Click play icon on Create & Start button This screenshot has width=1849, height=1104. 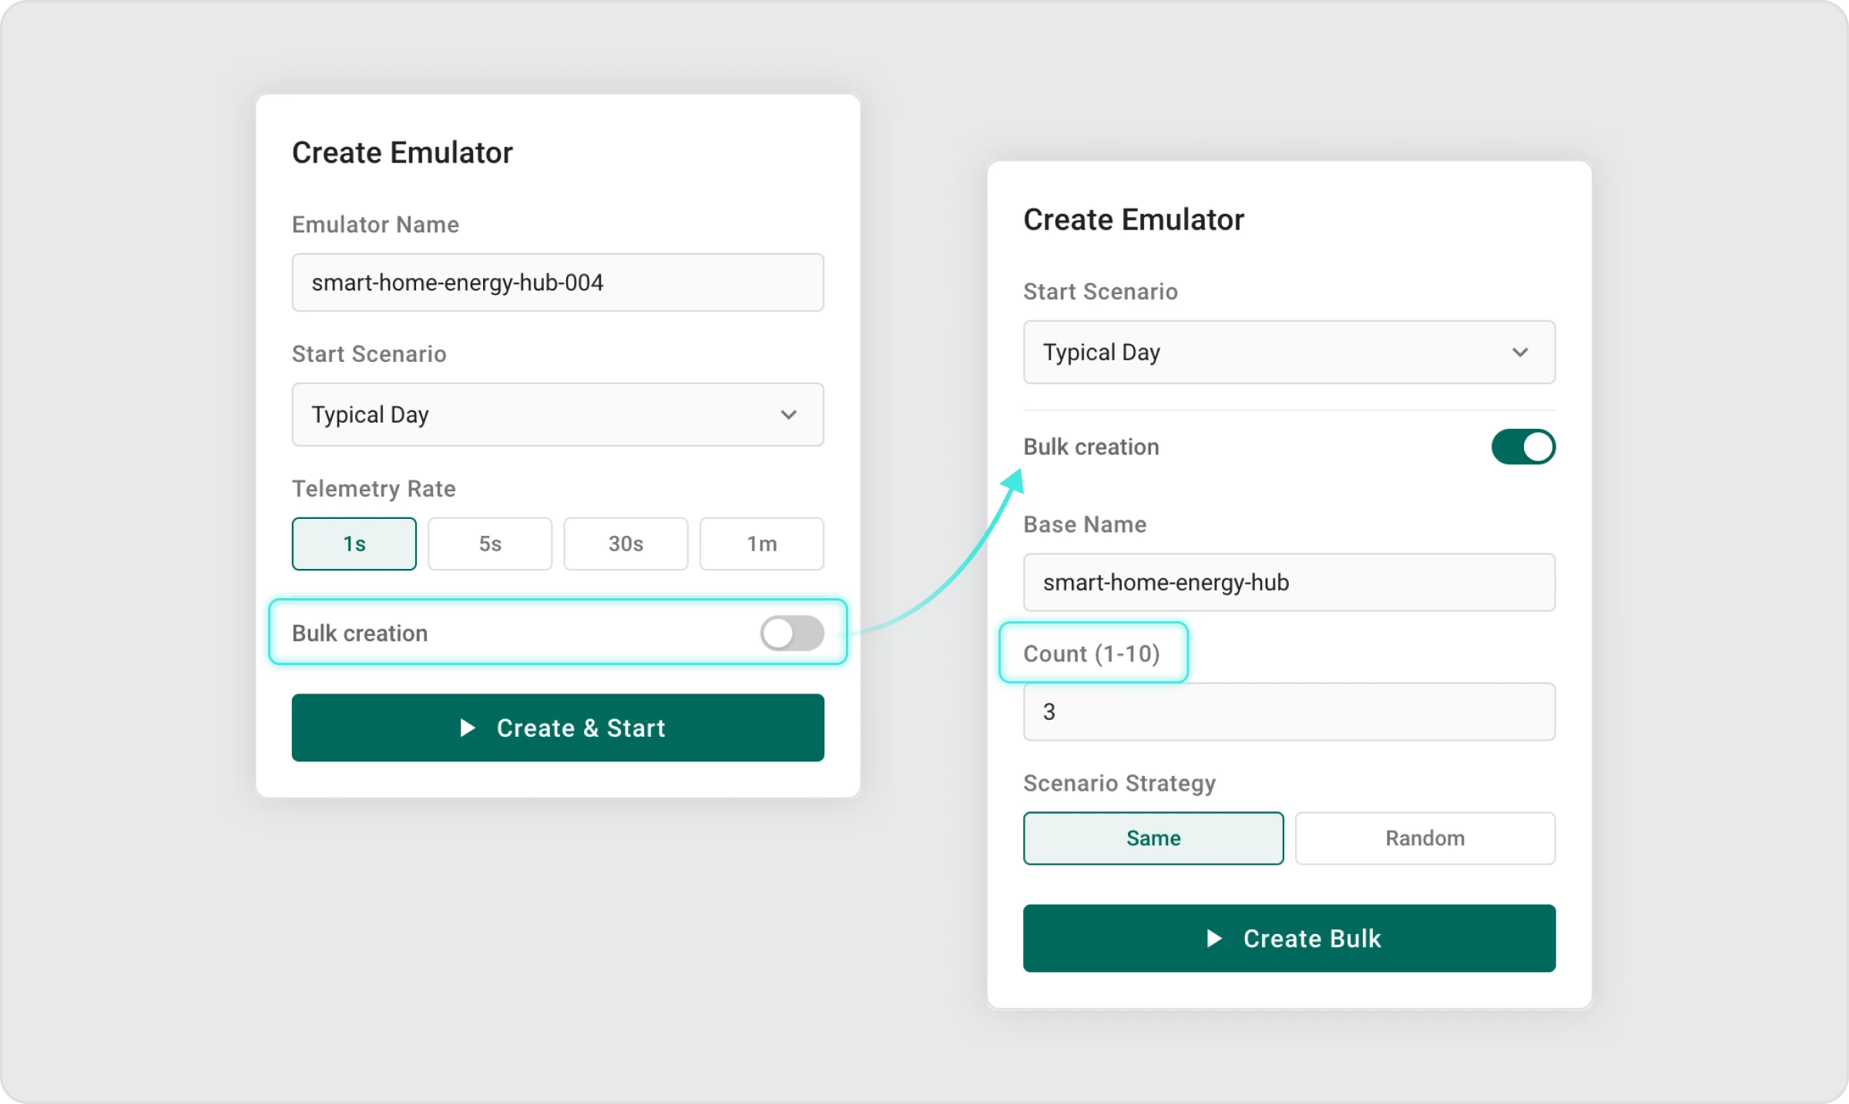467,728
